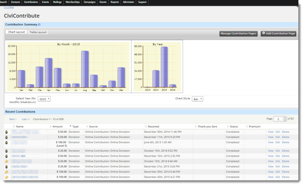Sort by Source column header
Screen dimensions: 304x186
click(93, 126)
